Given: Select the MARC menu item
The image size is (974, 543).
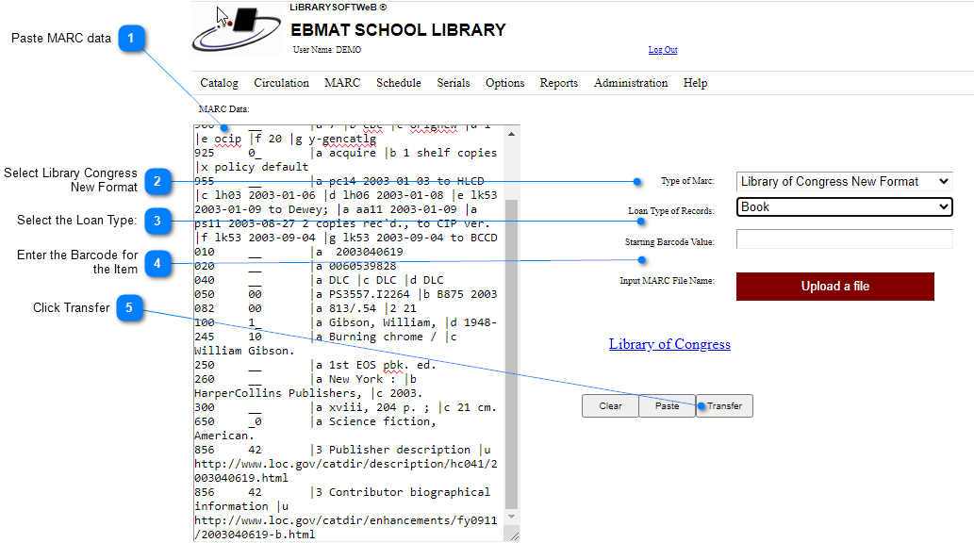Looking at the screenshot, I should pyautogui.click(x=342, y=83).
